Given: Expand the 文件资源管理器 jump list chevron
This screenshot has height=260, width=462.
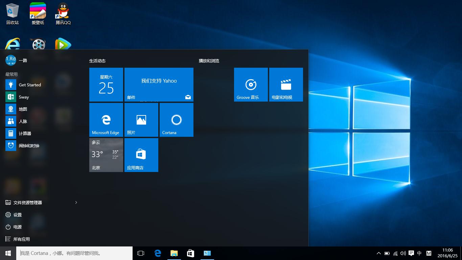Looking at the screenshot, I should pos(76,202).
